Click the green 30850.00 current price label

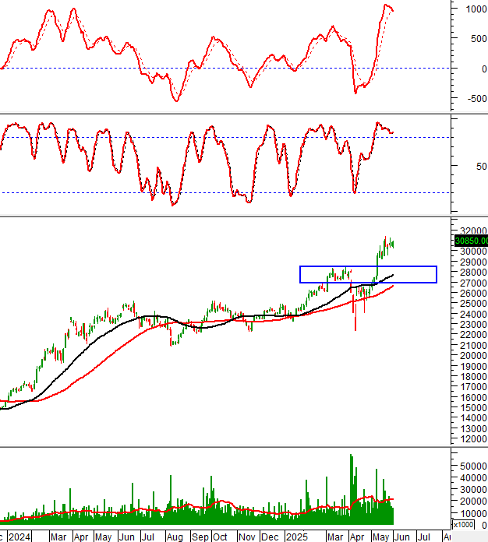coord(471,241)
